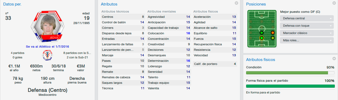
Task: Follow the 'Se va al Atlético' transfer link
Action: (48, 46)
